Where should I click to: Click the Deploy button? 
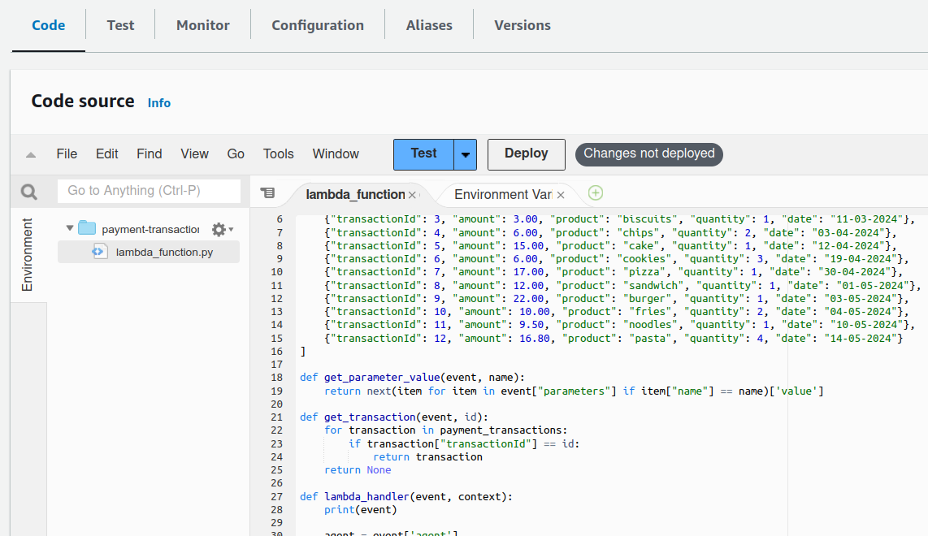(x=526, y=153)
